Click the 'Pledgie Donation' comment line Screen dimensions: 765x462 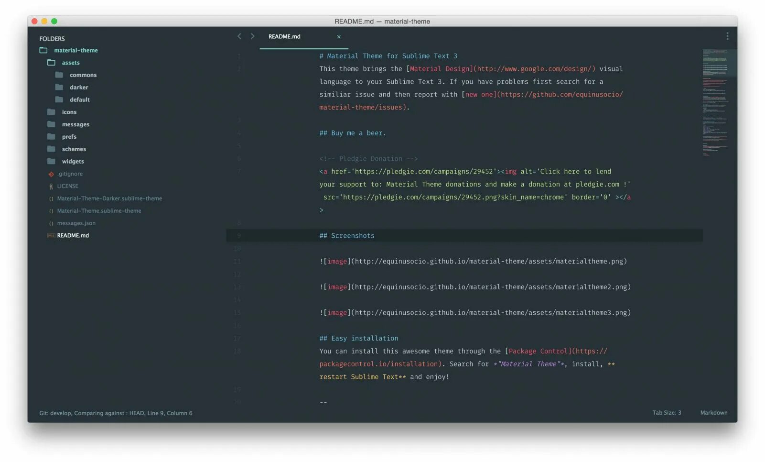(x=368, y=159)
